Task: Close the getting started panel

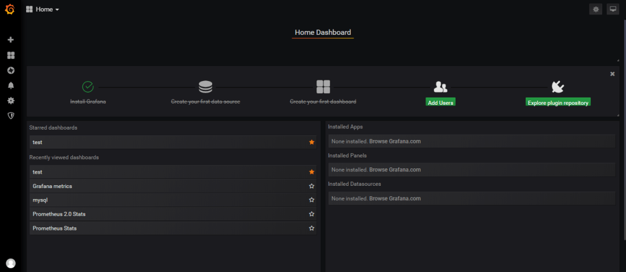Action: click(x=613, y=73)
